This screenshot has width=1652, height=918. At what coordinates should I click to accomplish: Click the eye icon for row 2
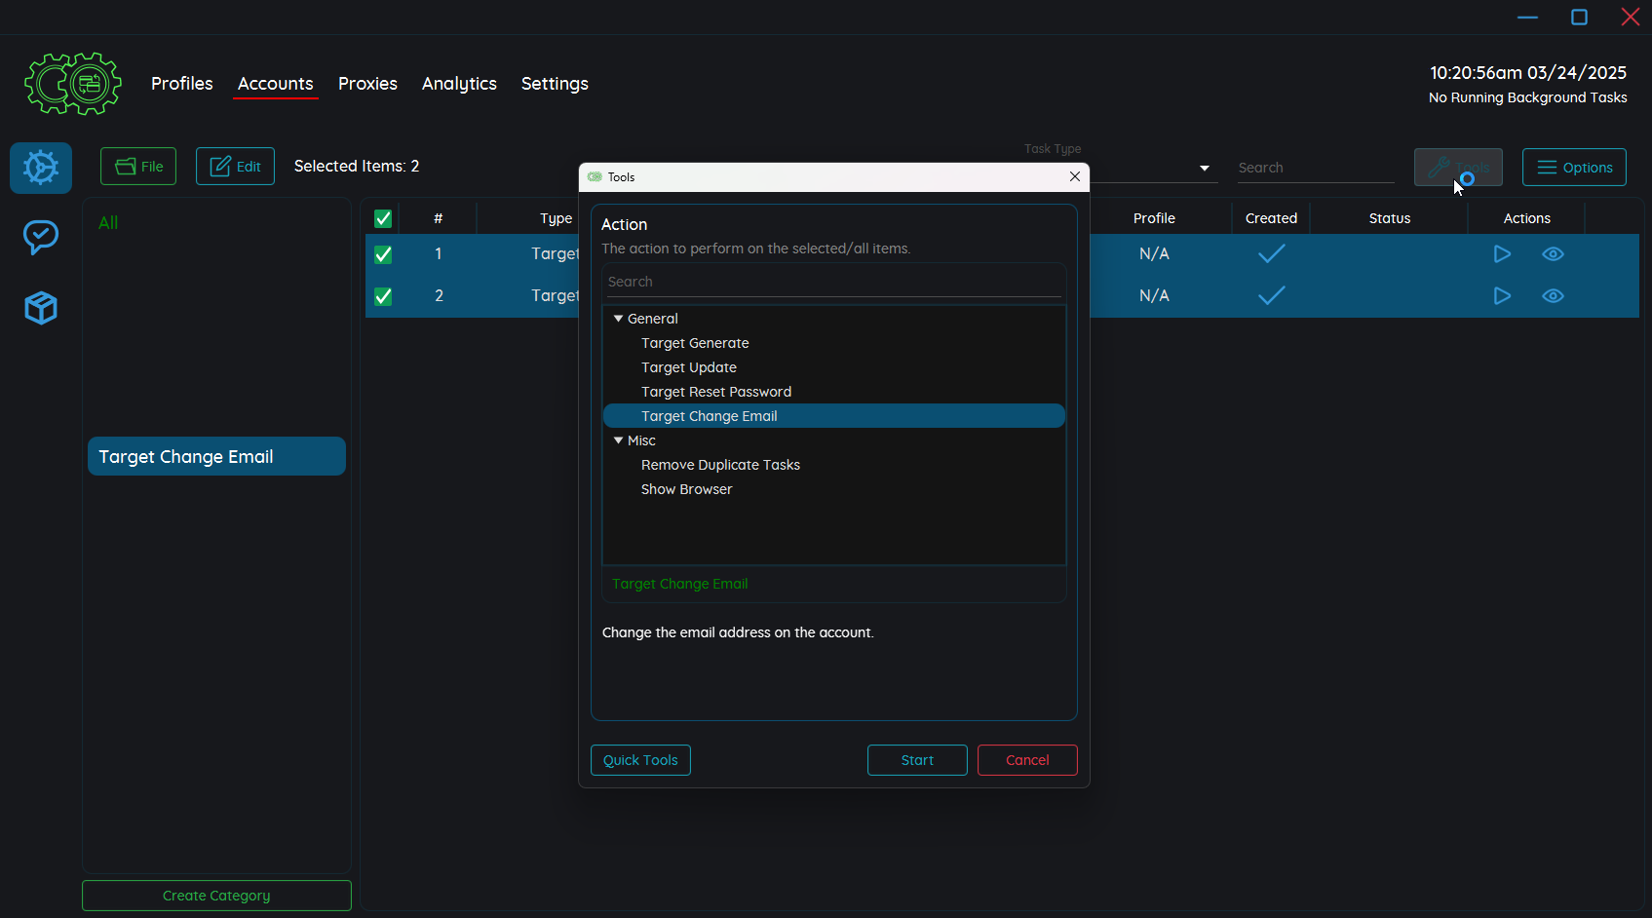(x=1553, y=296)
